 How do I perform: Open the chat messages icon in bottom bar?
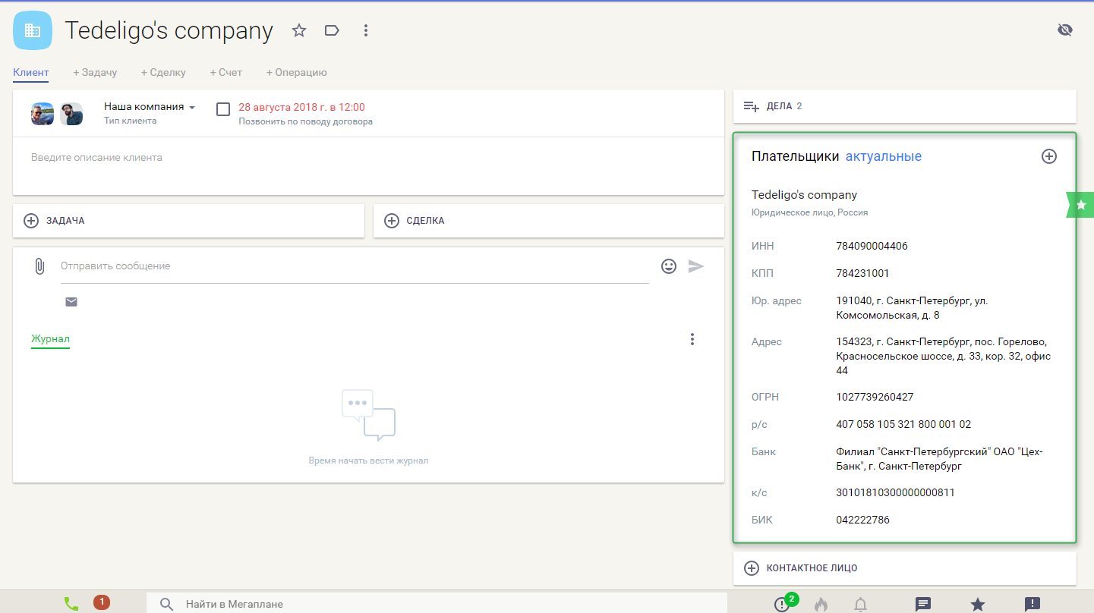pos(923,604)
